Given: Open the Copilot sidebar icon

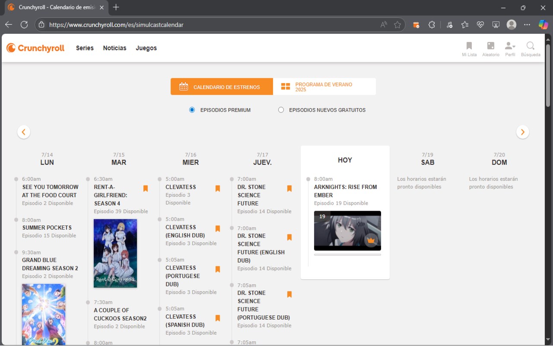Looking at the screenshot, I should tap(543, 25).
